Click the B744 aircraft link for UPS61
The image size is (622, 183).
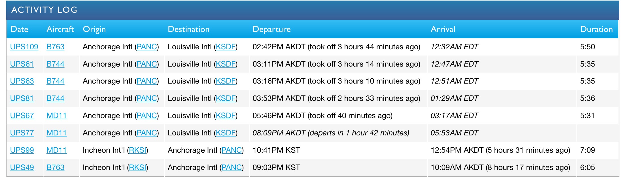[55, 64]
